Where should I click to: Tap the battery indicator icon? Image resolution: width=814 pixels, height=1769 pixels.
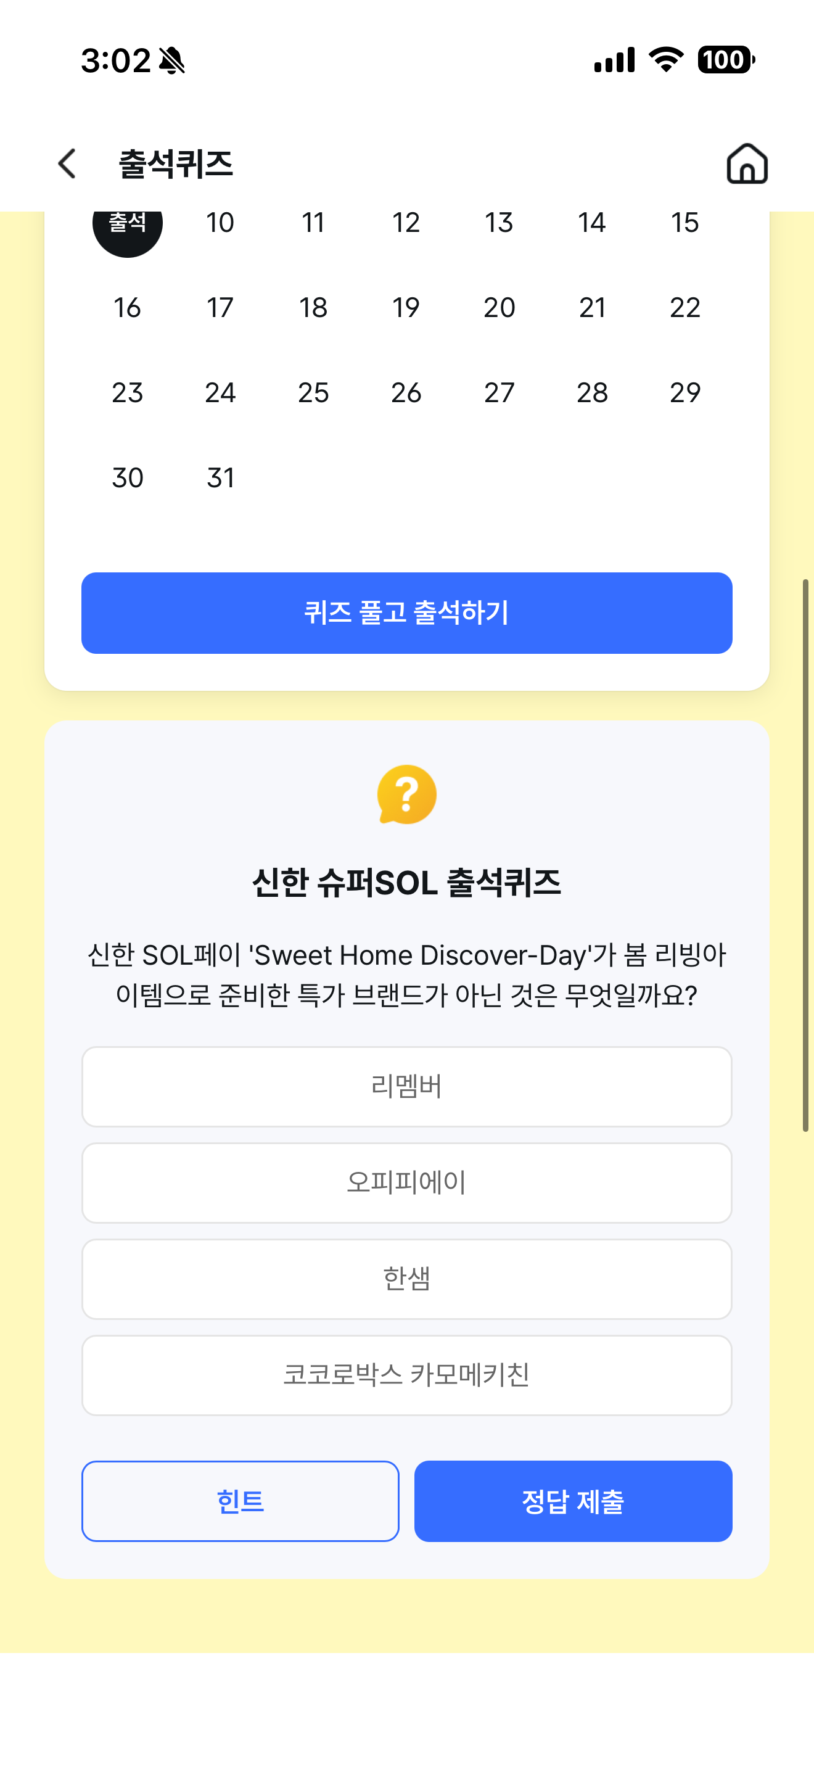click(x=726, y=60)
